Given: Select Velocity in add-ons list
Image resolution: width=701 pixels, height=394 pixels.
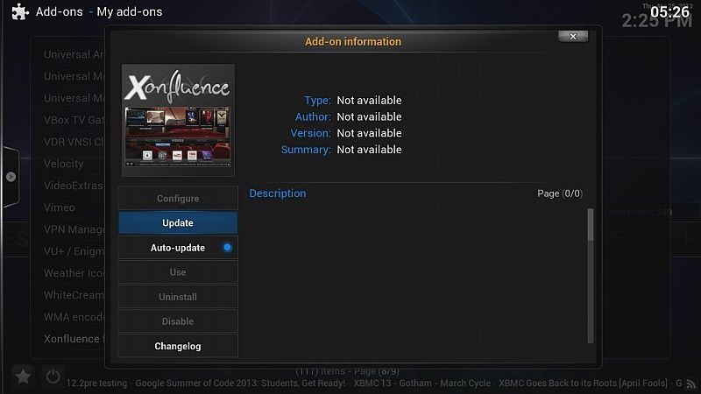Looking at the screenshot, I should point(63,164).
